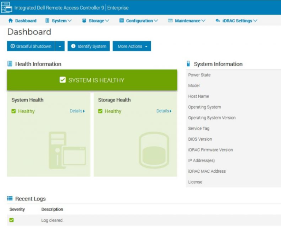Click the System Health green check icon
Image resolution: width=281 pixels, height=236 pixels.
(14, 111)
